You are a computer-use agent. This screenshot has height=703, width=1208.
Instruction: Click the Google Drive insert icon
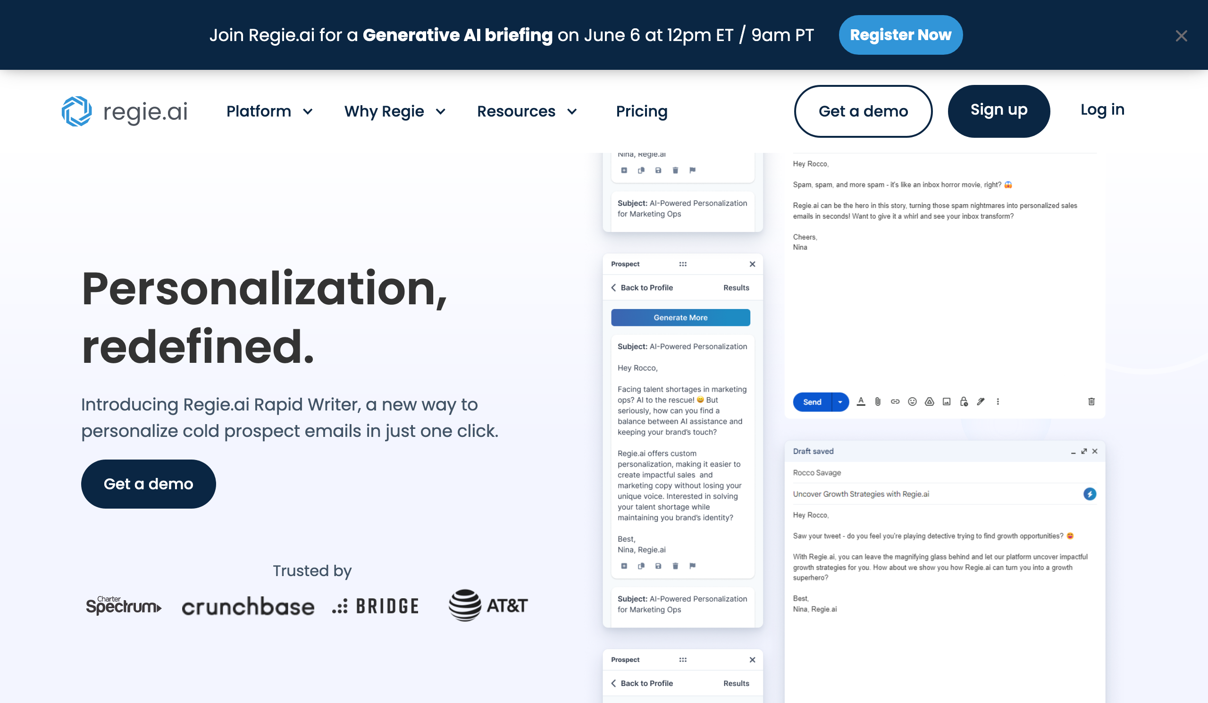click(x=930, y=402)
